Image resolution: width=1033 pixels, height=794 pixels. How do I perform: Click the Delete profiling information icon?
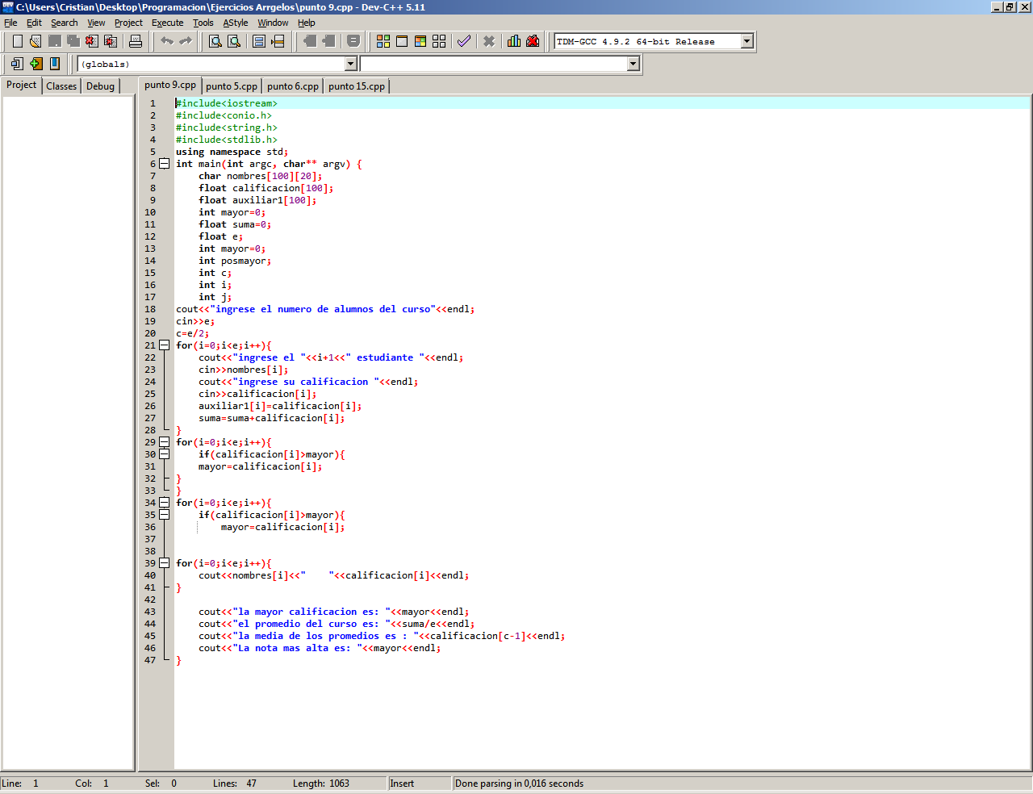pos(533,41)
